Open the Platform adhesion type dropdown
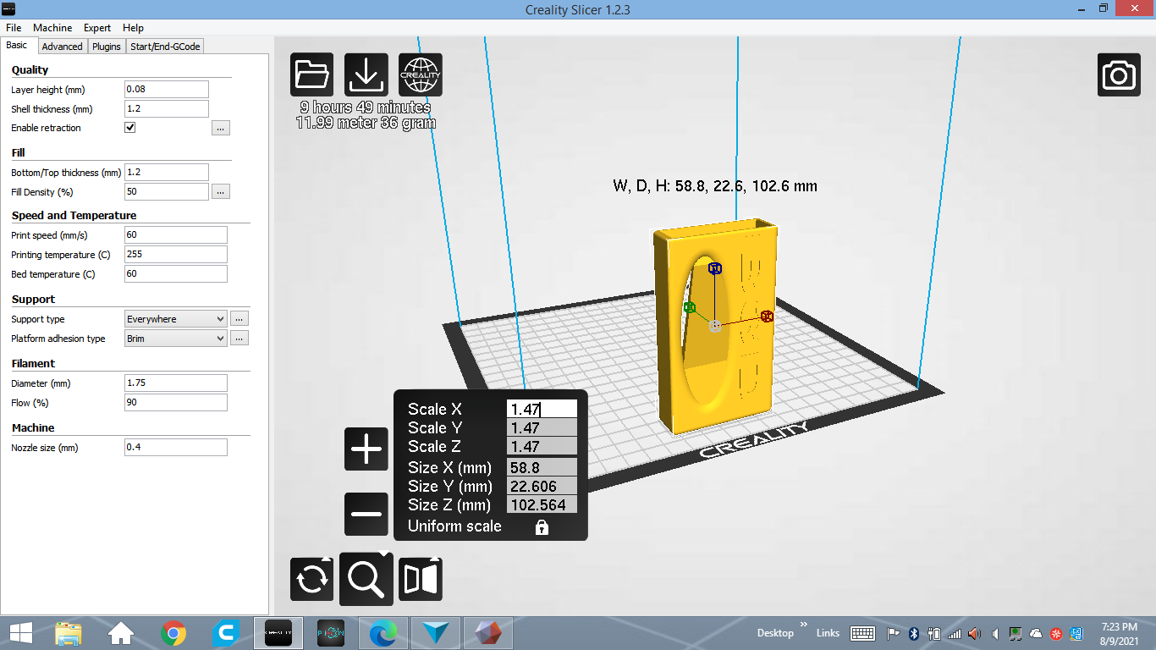Screen dimensions: 1156x650 [x=176, y=339]
